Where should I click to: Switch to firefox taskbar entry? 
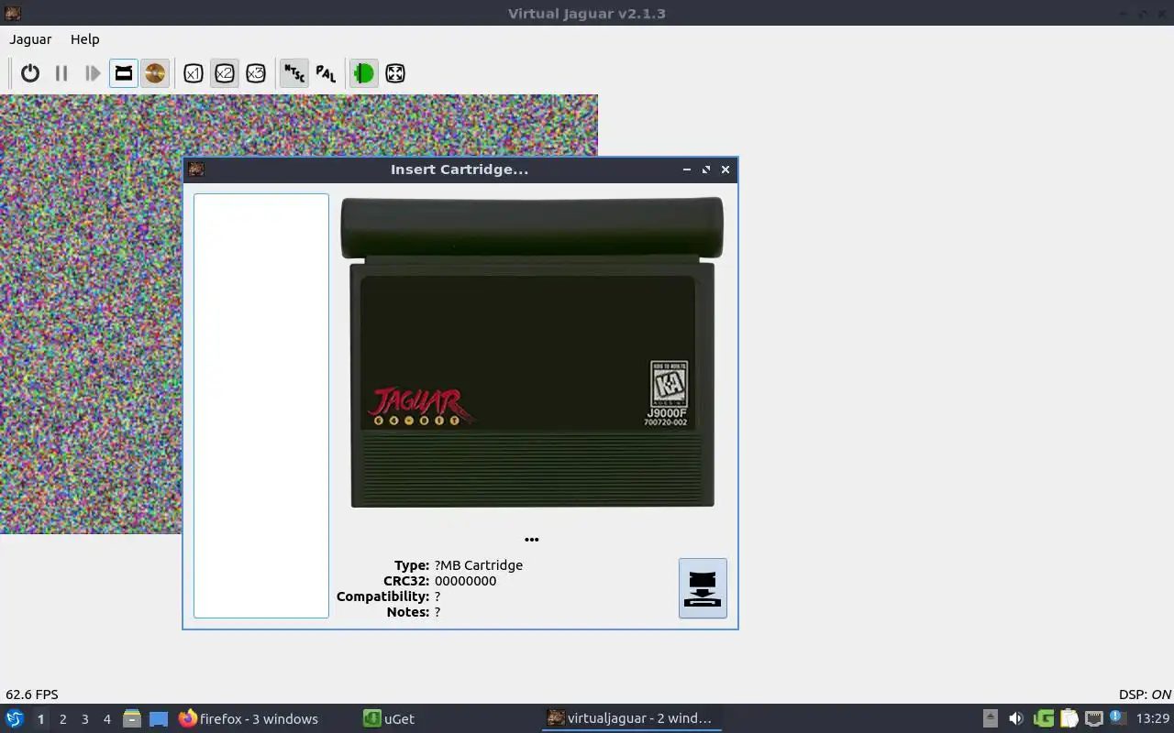[x=249, y=719]
